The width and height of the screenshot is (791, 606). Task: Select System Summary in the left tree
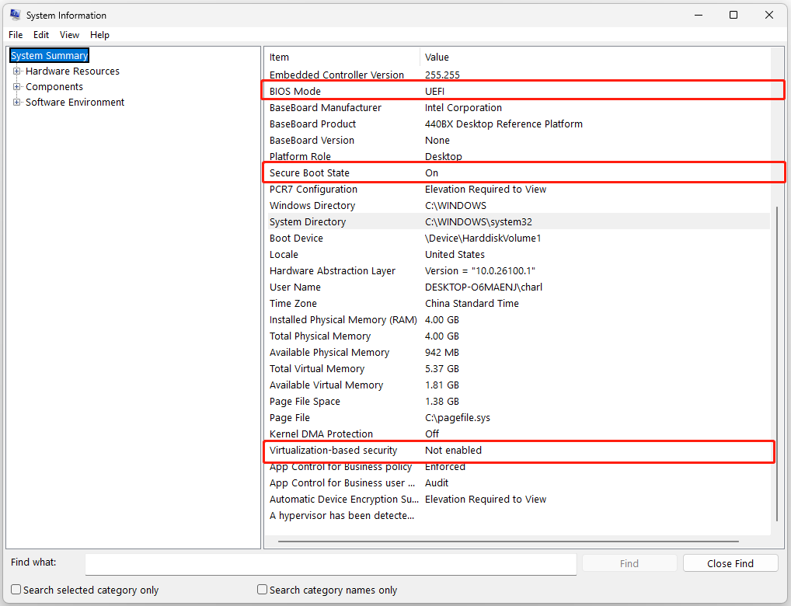pos(49,55)
